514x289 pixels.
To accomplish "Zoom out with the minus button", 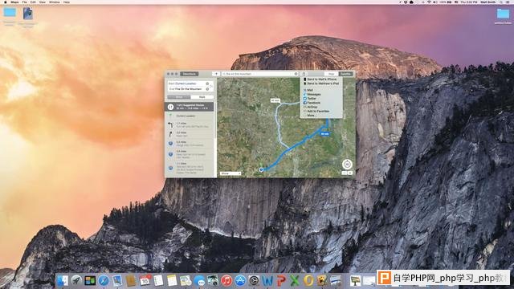I will 345,173.
